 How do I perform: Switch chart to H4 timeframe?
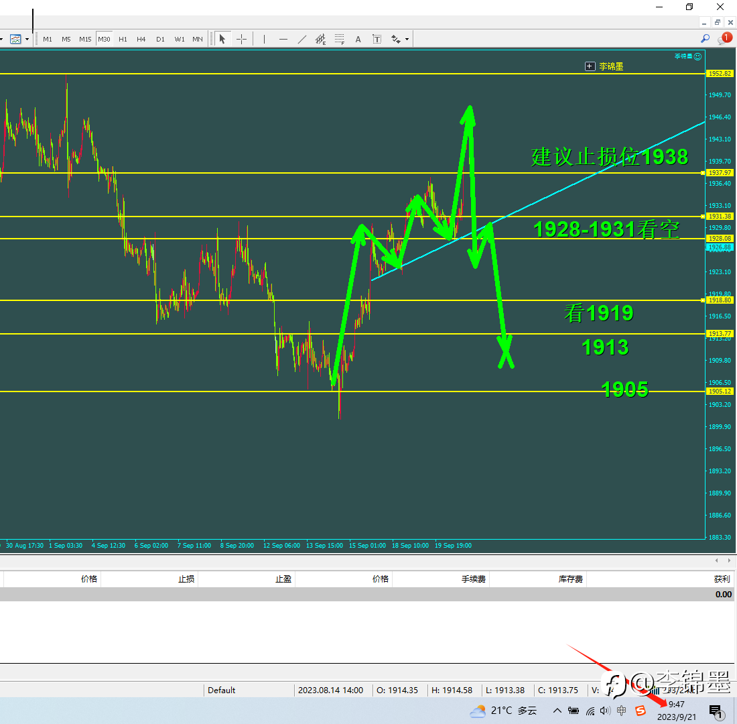[141, 39]
